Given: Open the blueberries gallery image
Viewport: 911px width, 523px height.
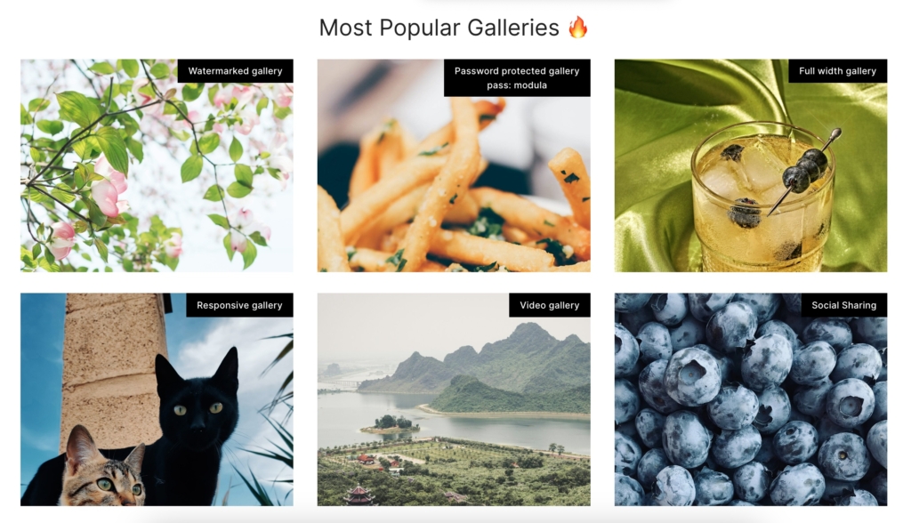Looking at the screenshot, I should coord(751,399).
